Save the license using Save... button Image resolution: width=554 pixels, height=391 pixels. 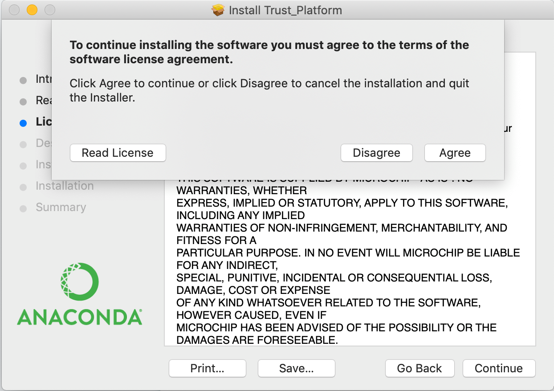(296, 368)
